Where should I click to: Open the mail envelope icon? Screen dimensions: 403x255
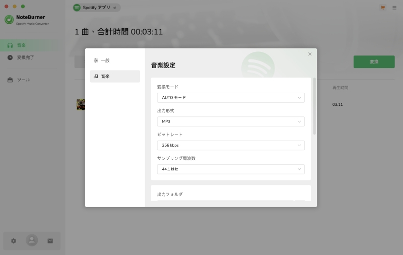tap(50, 241)
